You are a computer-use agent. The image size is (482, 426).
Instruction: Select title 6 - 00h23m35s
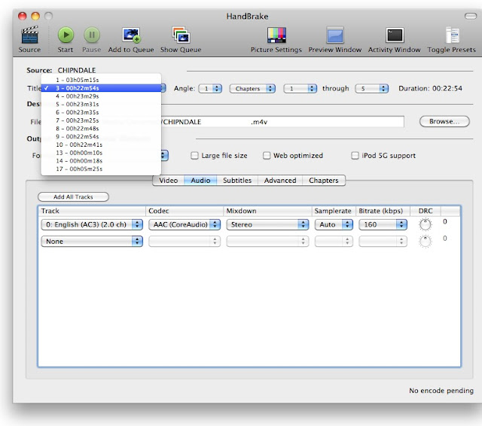click(x=101, y=112)
